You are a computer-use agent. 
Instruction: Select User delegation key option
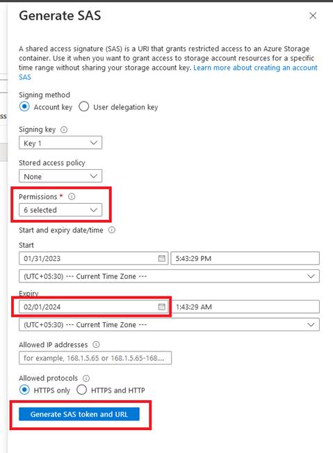(x=83, y=106)
